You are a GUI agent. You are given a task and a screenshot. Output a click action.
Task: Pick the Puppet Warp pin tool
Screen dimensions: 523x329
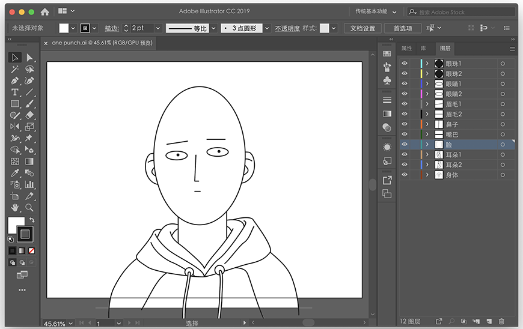29,138
